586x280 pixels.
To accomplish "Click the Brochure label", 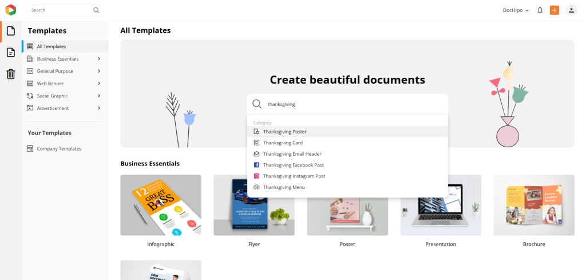I will [x=534, y=244].
